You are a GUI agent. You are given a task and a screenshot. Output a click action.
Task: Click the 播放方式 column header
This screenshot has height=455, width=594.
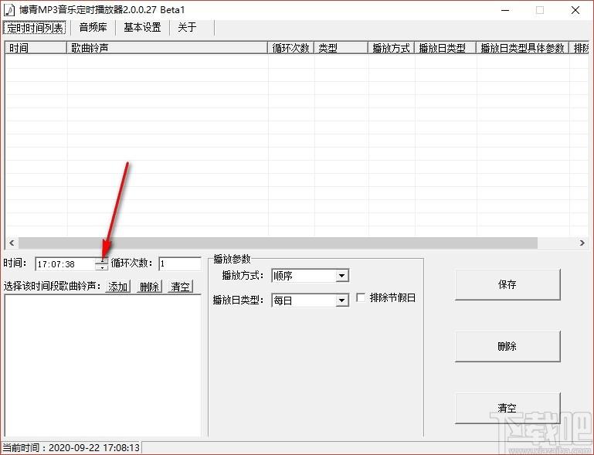click(x=392, y=48)
